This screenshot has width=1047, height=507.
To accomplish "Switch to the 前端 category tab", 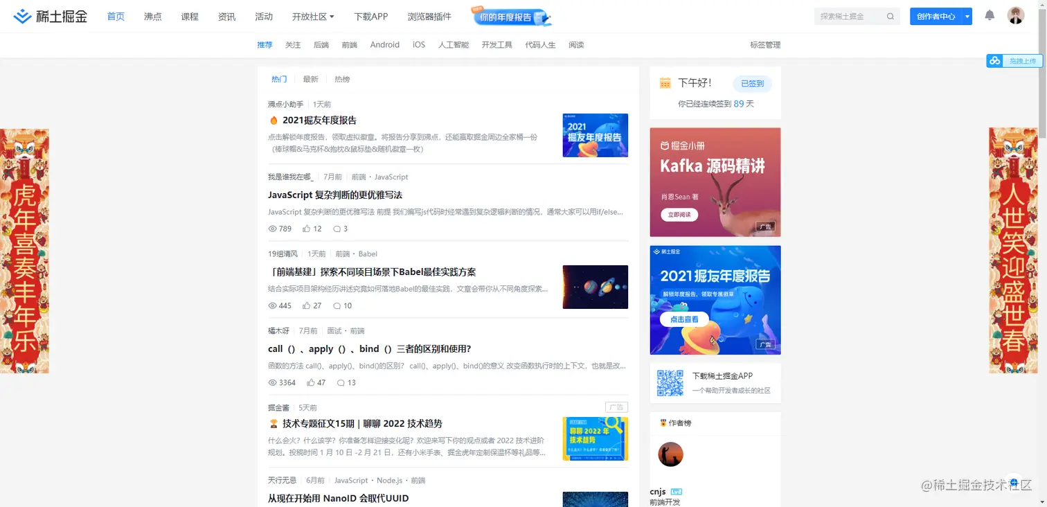I will pyautogui.click(x=350, y=45).
